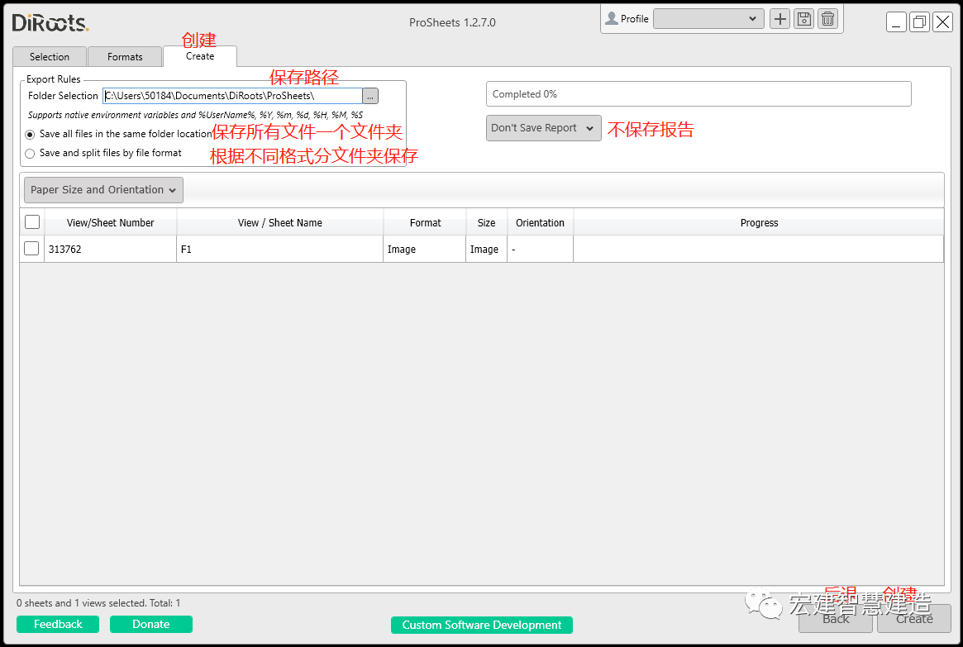Screen dimensions: 963x647
Task: Check the box for view 313762
Action: (x=31, y=249)
